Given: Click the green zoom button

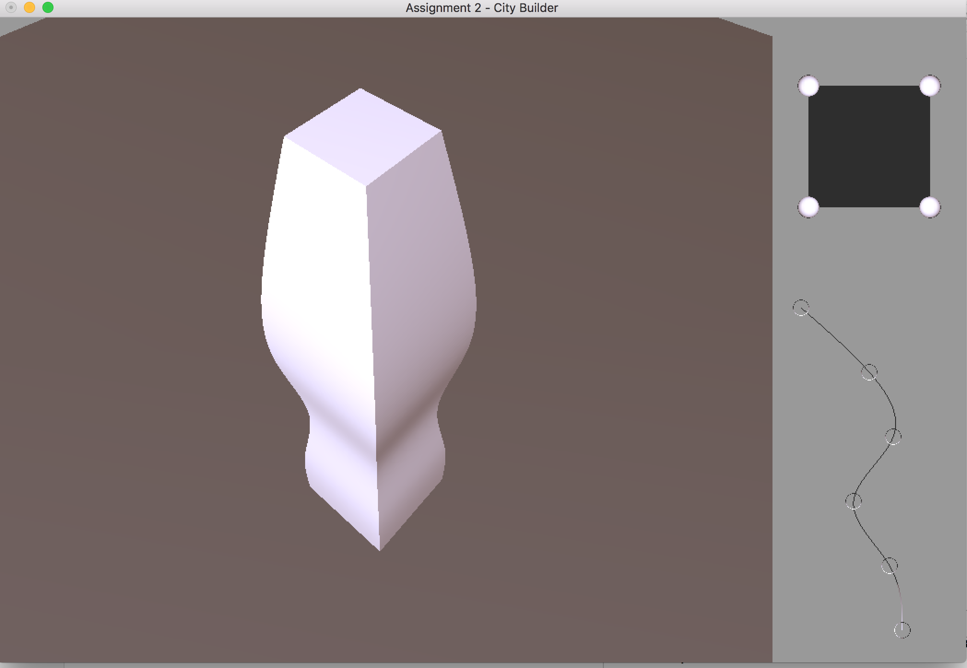Looking at the screenshot, I should click(x=48, y=7).
